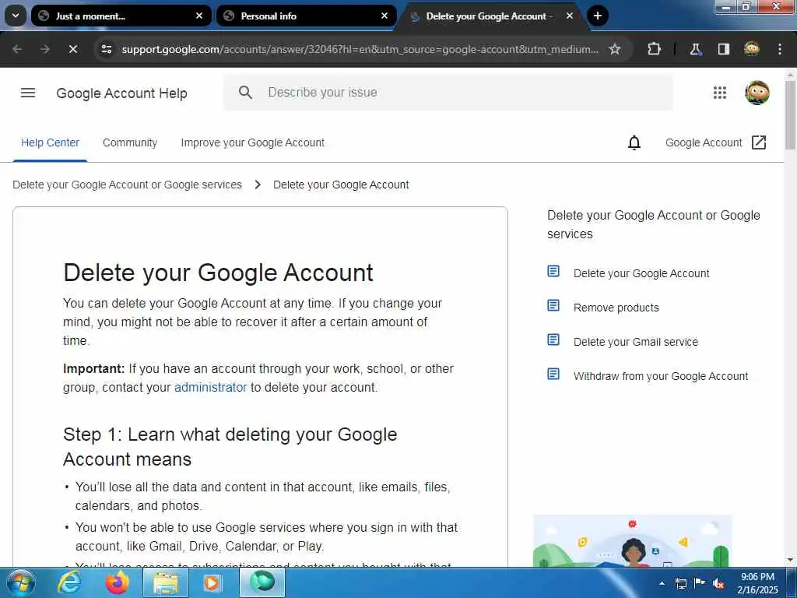
Task: Select the Help Center tab
Action: click(50, 143)
